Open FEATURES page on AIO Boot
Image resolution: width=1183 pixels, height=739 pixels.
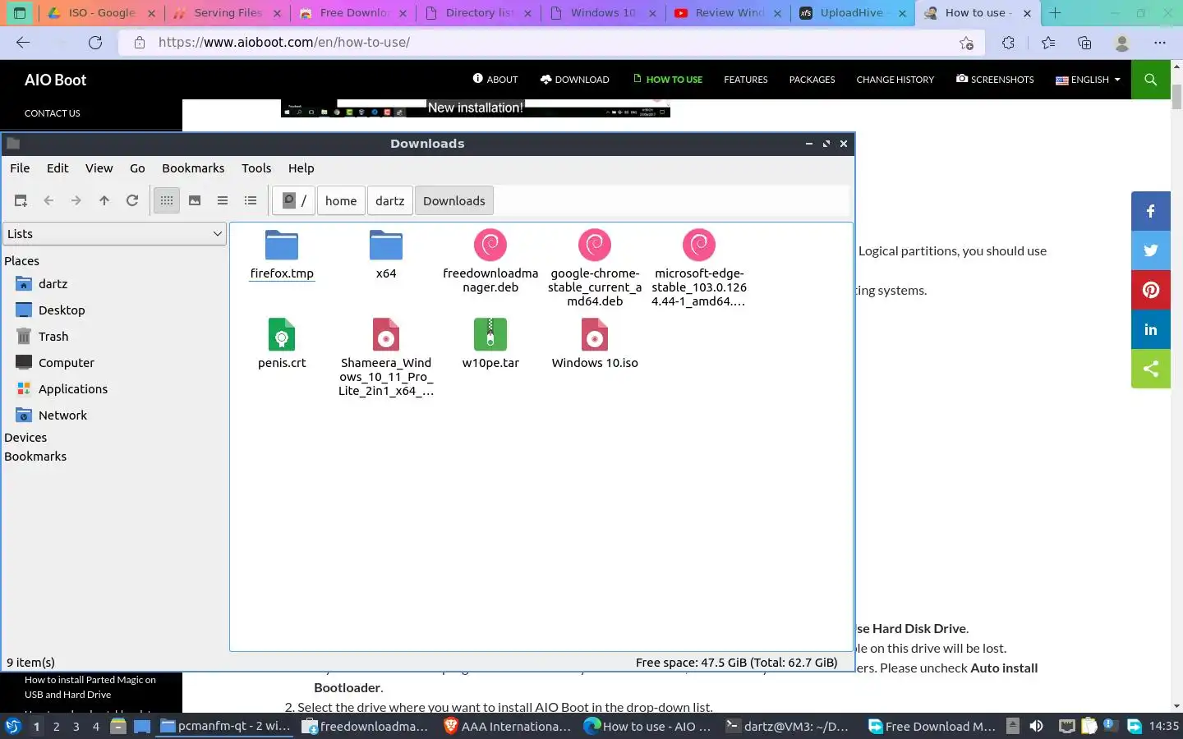point(746,80)
